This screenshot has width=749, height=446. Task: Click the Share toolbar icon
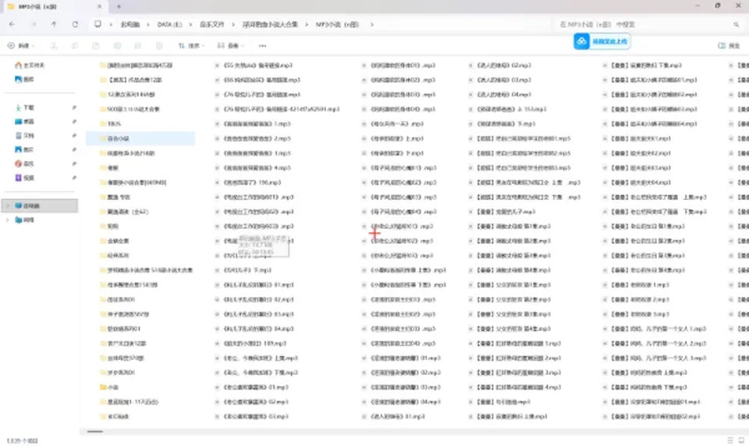point(138,46)
